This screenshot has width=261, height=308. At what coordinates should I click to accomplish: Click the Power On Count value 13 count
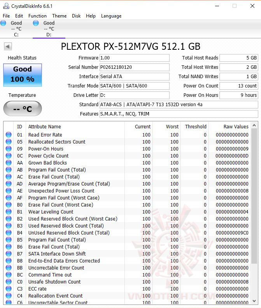pyautogui.click(x=239, y=86)
